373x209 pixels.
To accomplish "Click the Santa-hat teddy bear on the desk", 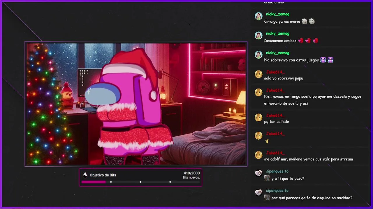I will click(67, 96).
